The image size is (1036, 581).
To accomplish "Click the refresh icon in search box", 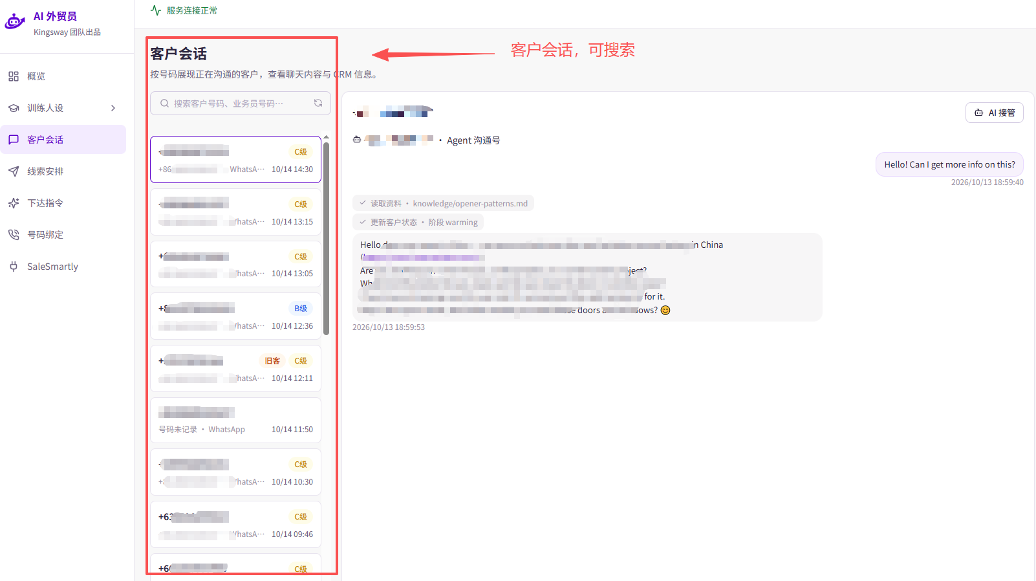I will [x=318, y=103].
